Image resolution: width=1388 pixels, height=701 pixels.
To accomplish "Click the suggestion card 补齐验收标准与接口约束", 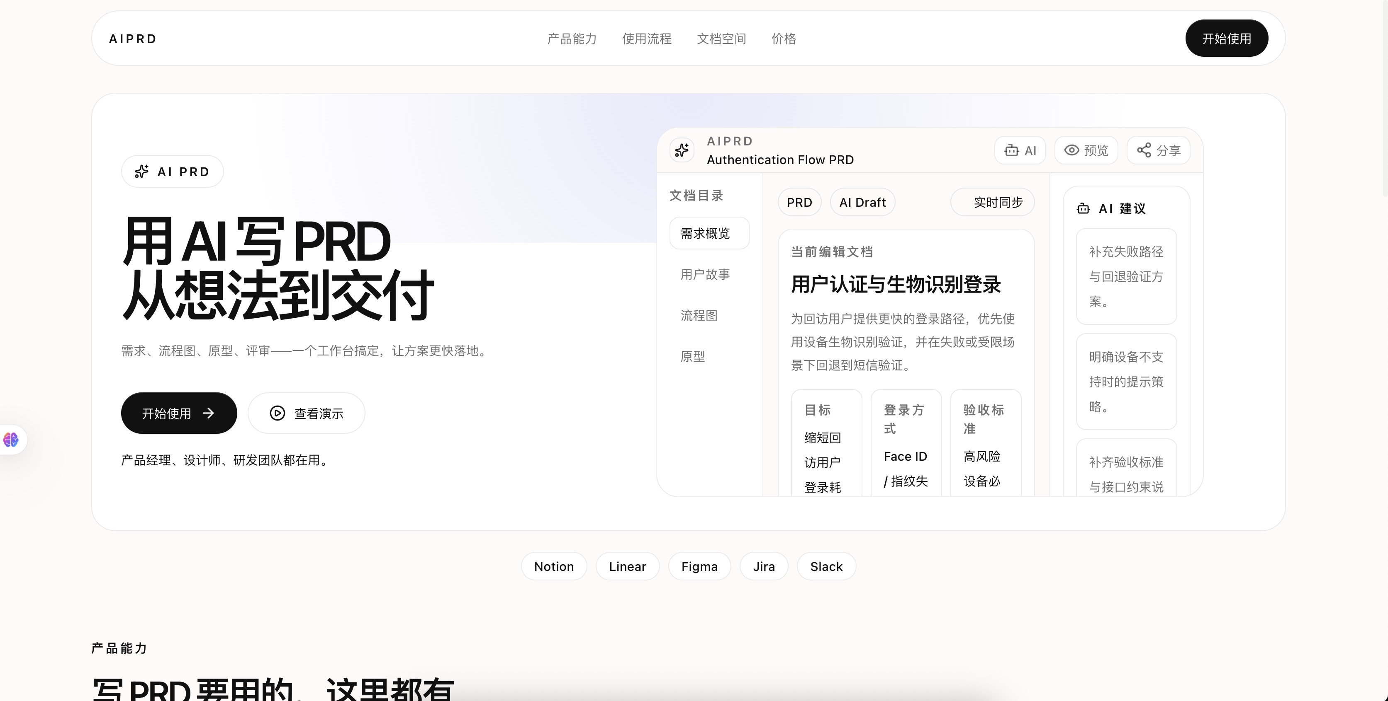I will point(1126,468).
